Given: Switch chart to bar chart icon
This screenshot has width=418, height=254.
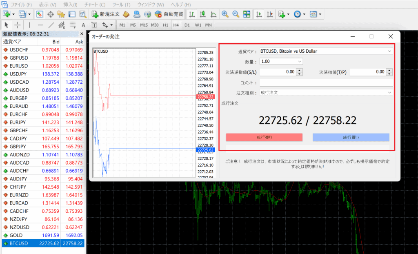Looking at the screenshot, I should click(192, 14).
